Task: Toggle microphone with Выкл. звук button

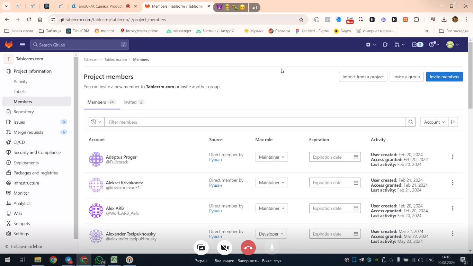Action: (x=272, y=248)
